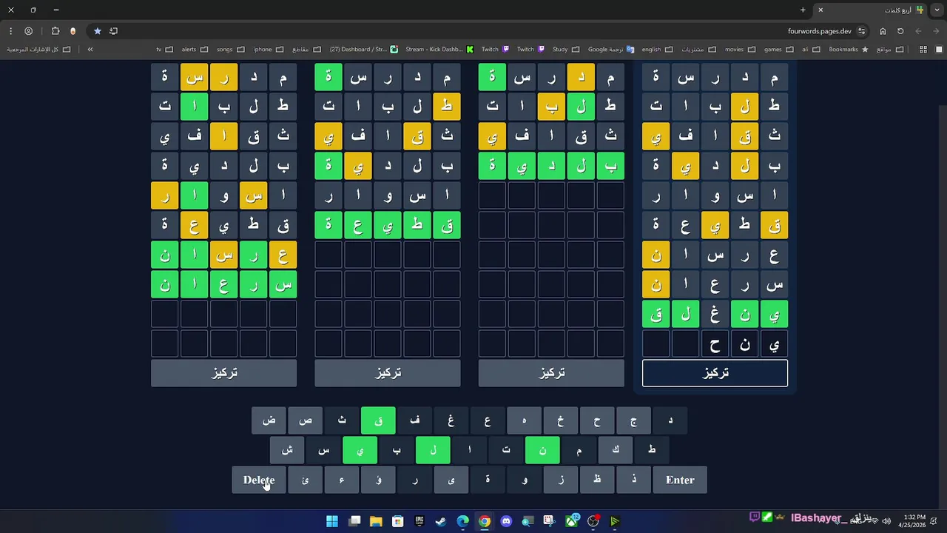947x533 pixels.
Task: Toggle تركيز under the board solved with بلدية
Action: [551, 373]
